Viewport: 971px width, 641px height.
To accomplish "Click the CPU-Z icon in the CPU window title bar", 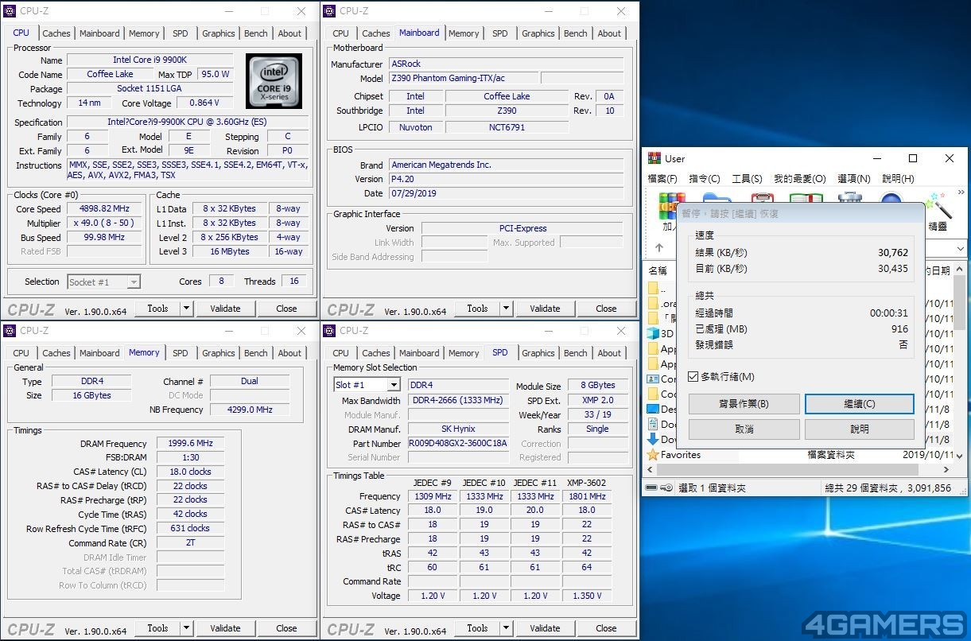I will [10, 11].
